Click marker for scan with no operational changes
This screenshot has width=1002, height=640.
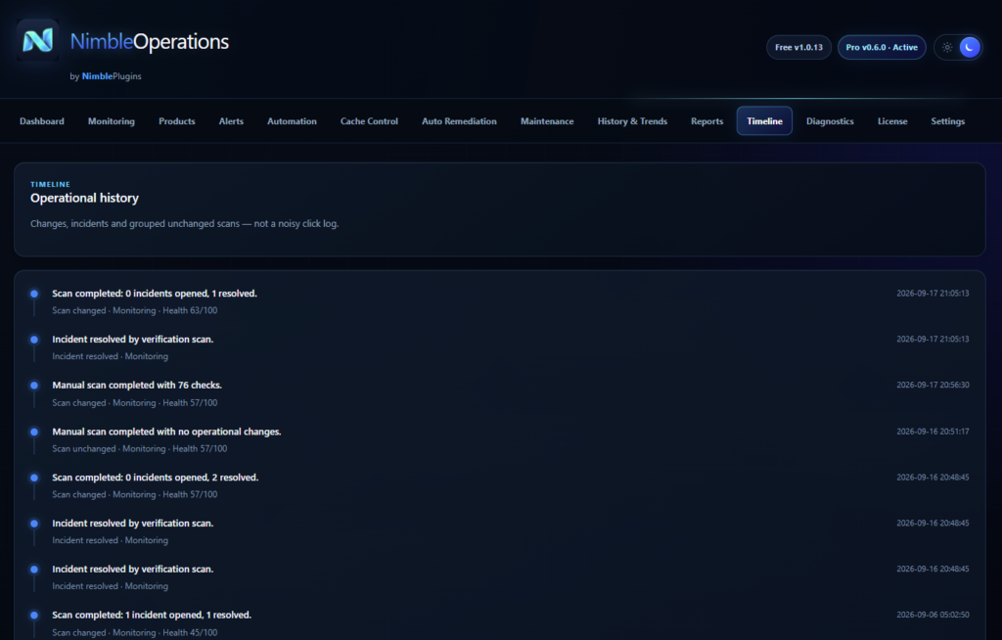pyautogui.click(x=34, y=433)
